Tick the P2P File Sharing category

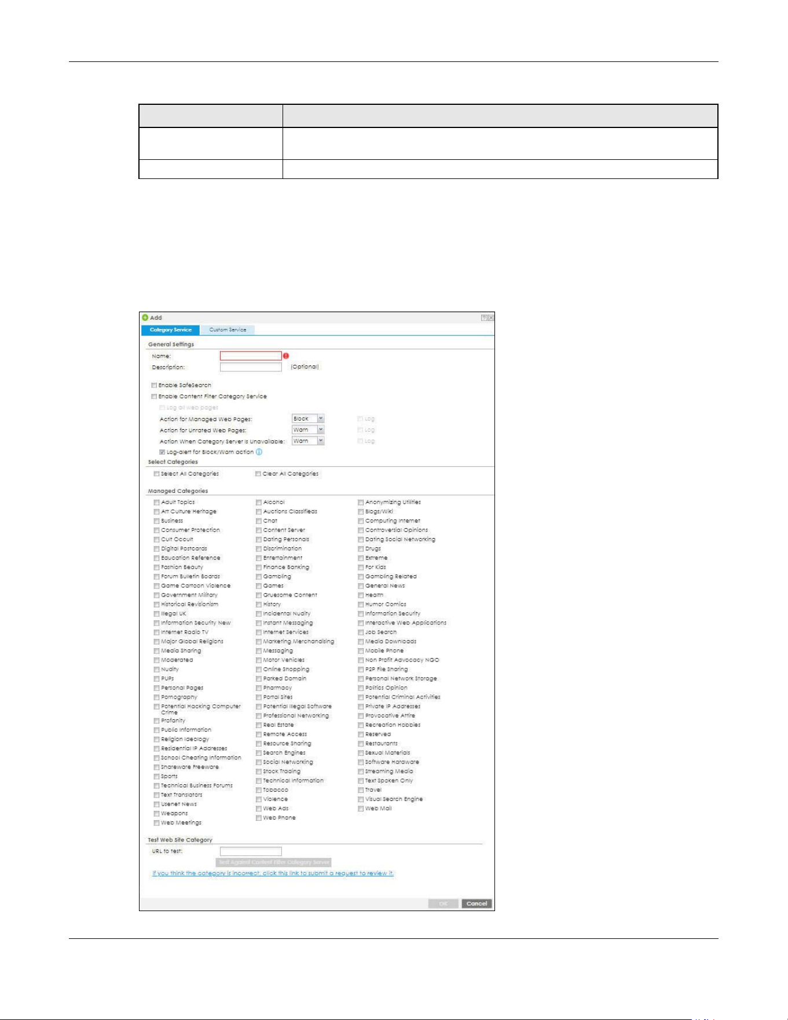click(x=361, y=669)
